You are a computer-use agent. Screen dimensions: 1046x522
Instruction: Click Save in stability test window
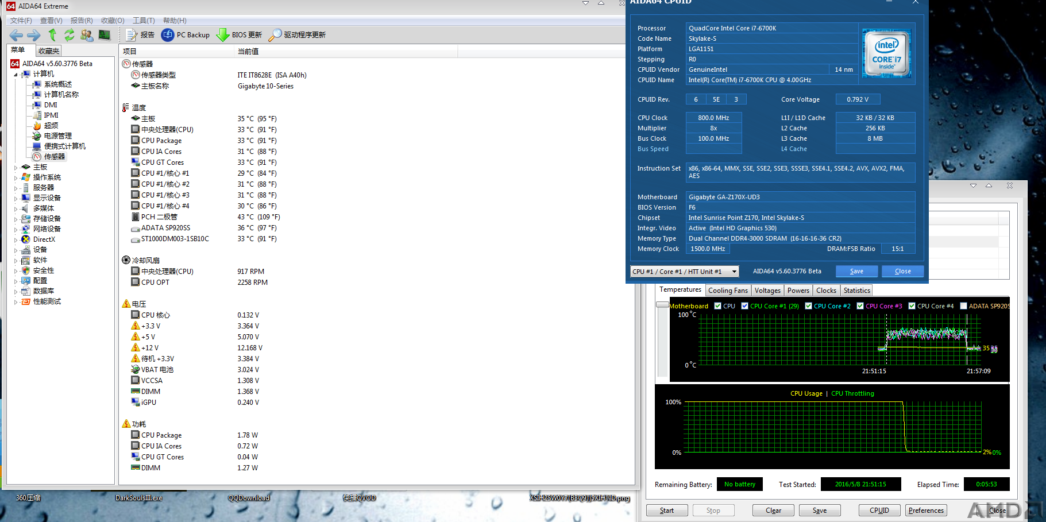tap(820, 511)
